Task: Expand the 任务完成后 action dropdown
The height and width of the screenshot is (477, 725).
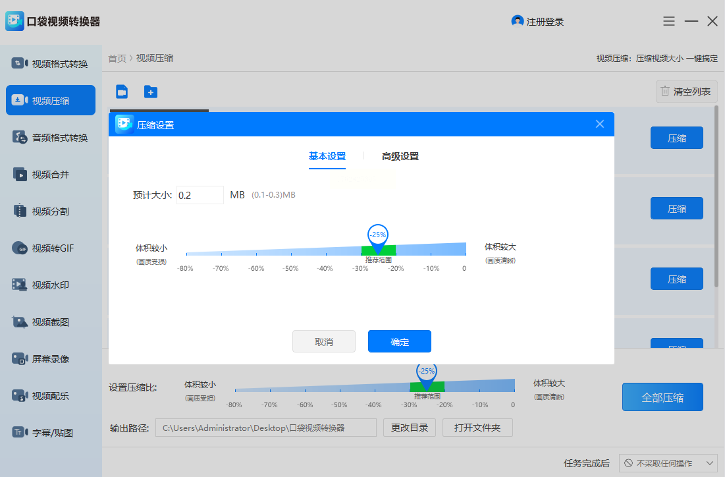Action: 669,463
